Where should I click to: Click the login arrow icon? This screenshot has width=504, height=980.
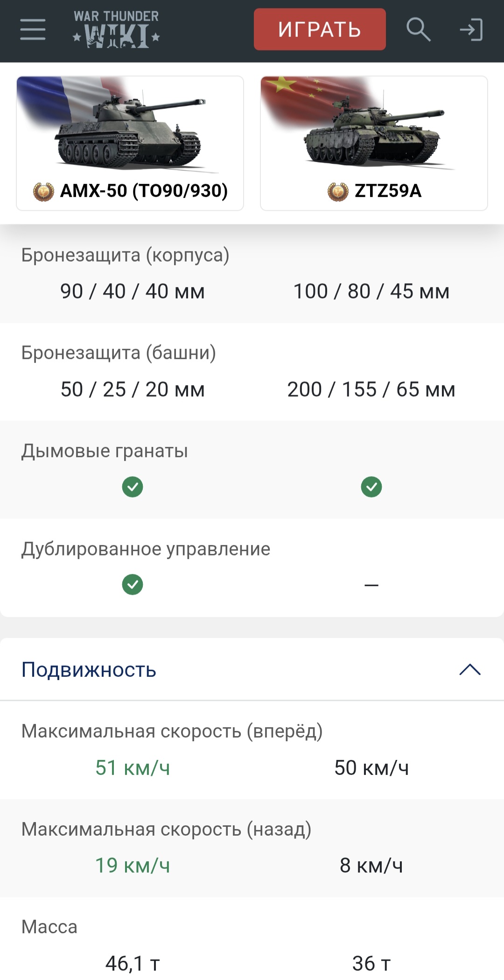click(x=471, y=30)
